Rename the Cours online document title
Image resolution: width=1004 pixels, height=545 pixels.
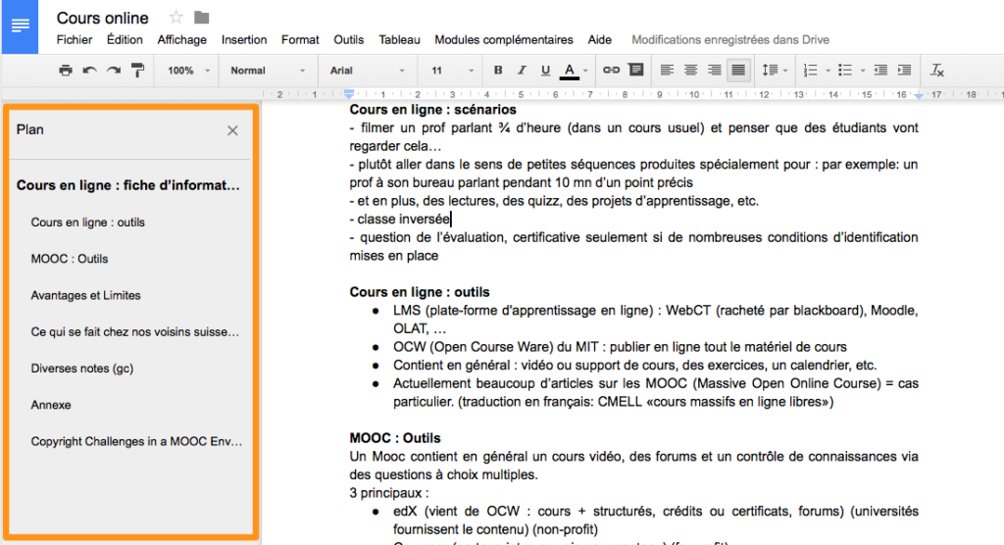(x=102, y=18)
